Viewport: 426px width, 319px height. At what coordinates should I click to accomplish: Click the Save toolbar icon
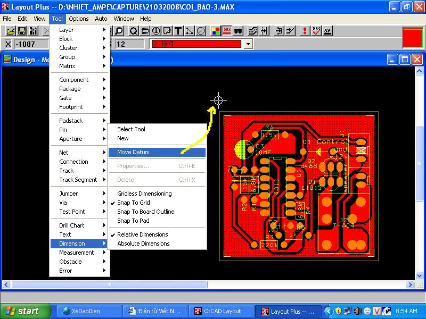click(x=22, y=31)
